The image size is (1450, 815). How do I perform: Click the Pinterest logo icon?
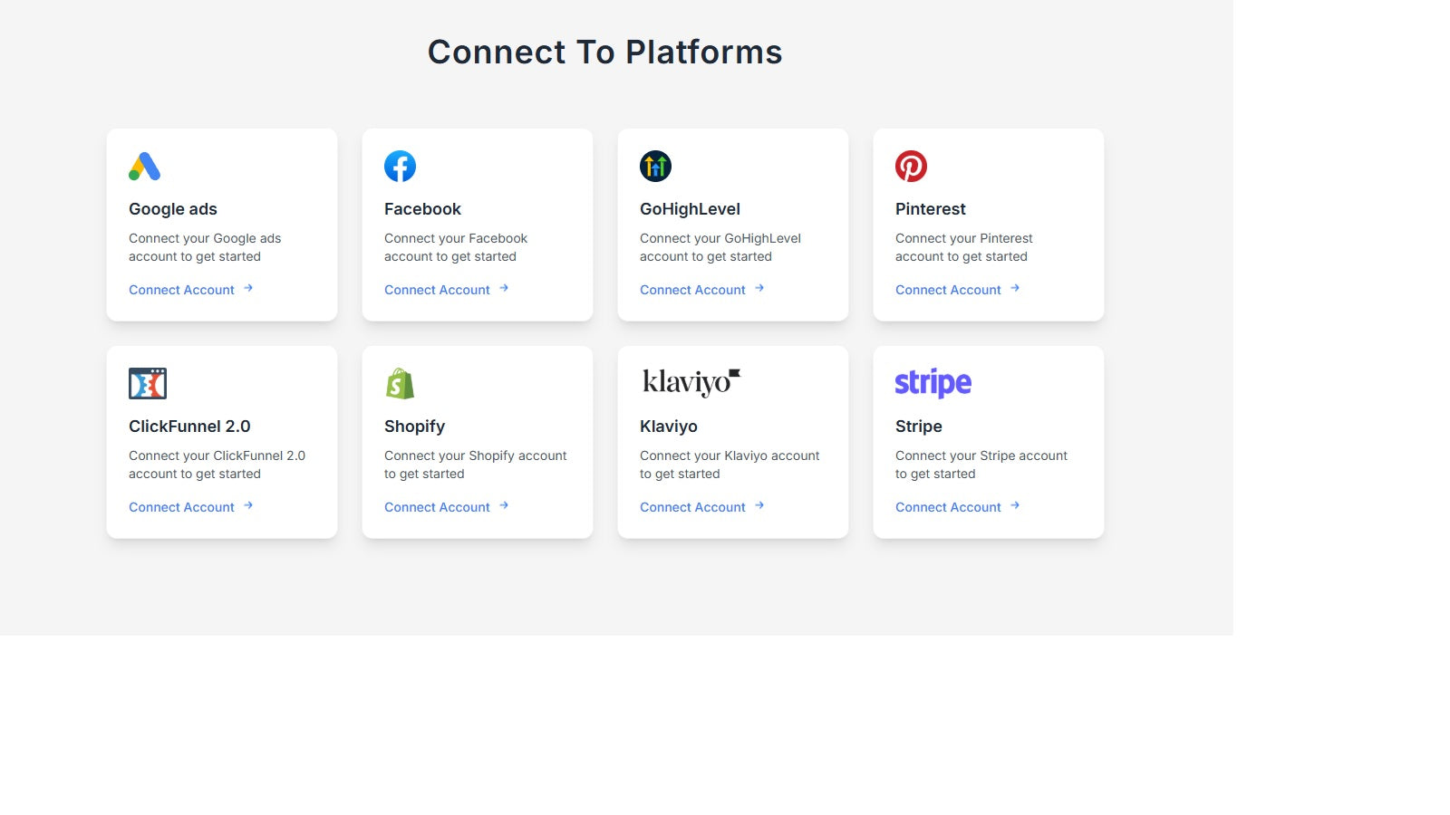coord(911,167)
